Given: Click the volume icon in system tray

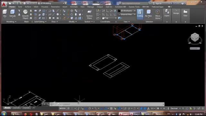Looking at the screenshot, I should pos(191,114).
